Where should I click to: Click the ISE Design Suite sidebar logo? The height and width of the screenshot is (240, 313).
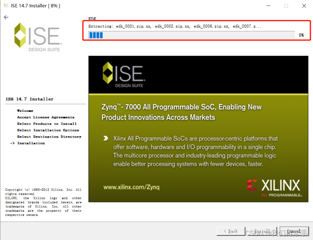(38, 37)
